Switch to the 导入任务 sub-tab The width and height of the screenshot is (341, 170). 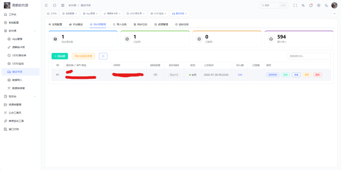point(120,25)
